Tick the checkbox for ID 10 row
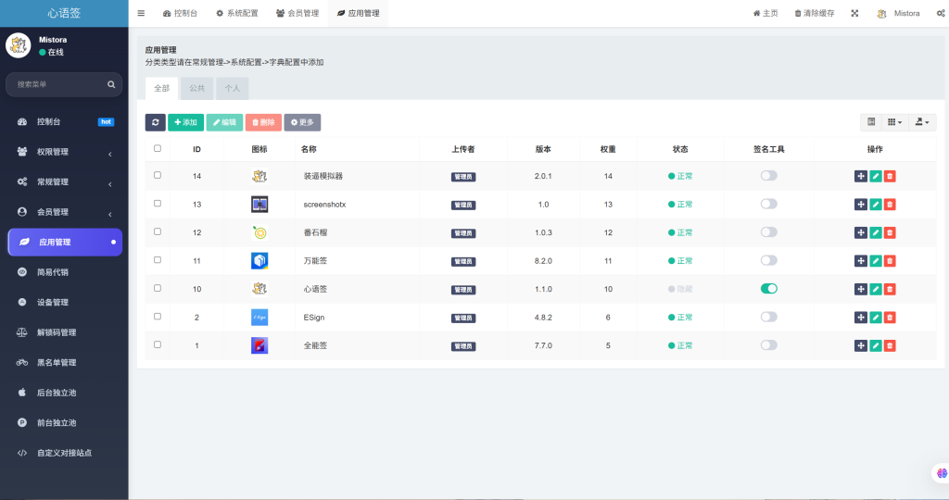The width and height of the screenshot is (949, 500). [x=158, y=288]
